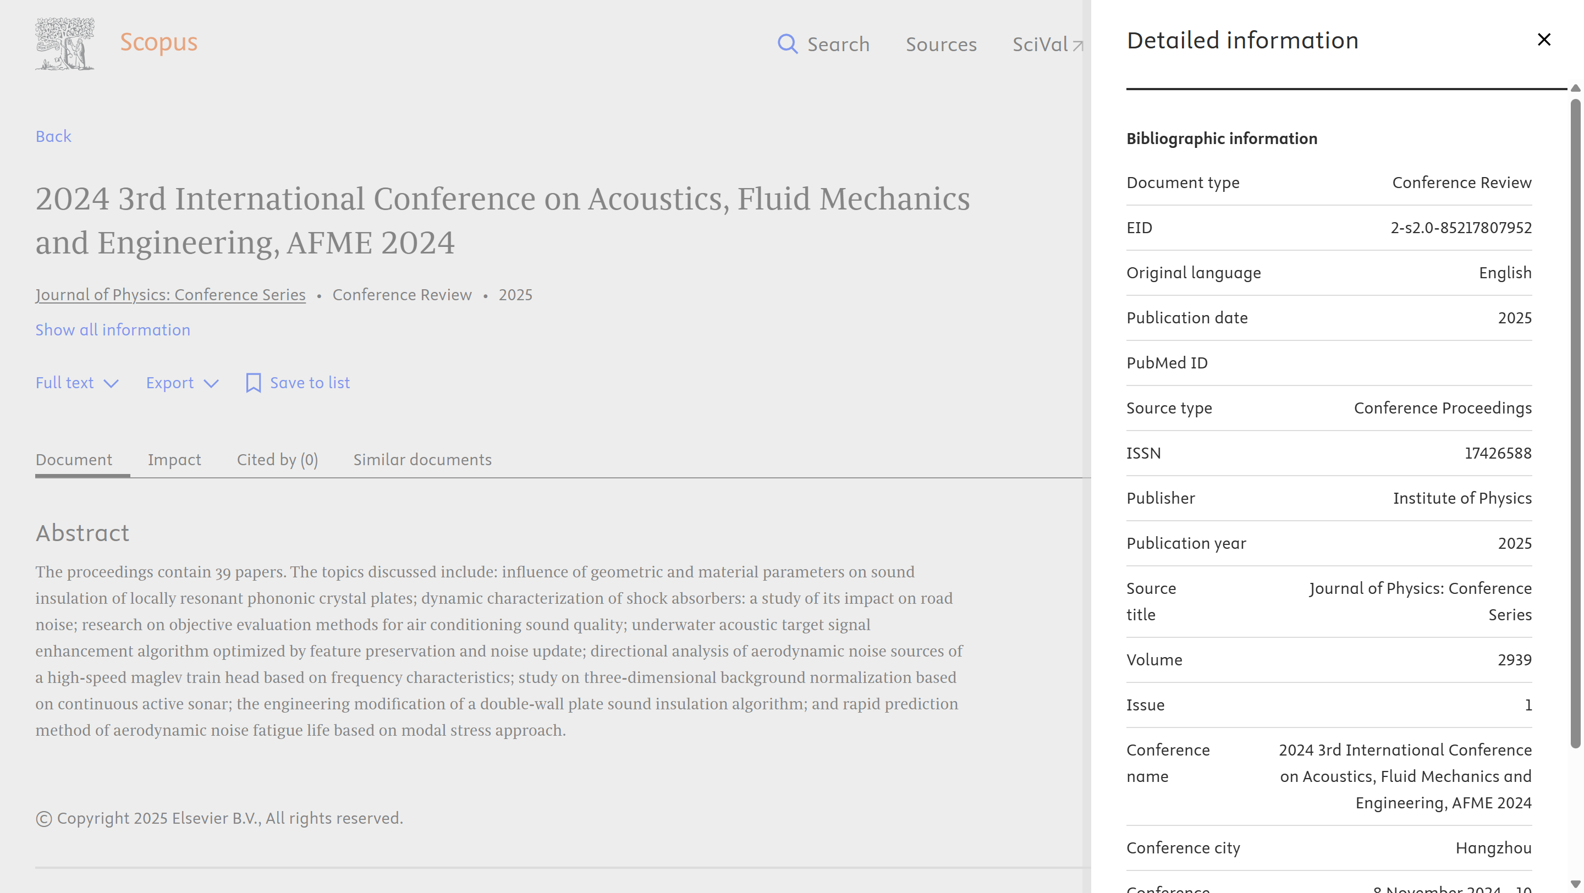Open the Sources navigation item

pyautogui.click(x=941, y=44)
